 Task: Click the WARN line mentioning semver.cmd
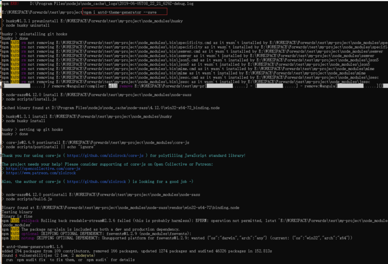click(x=192, y=51)
